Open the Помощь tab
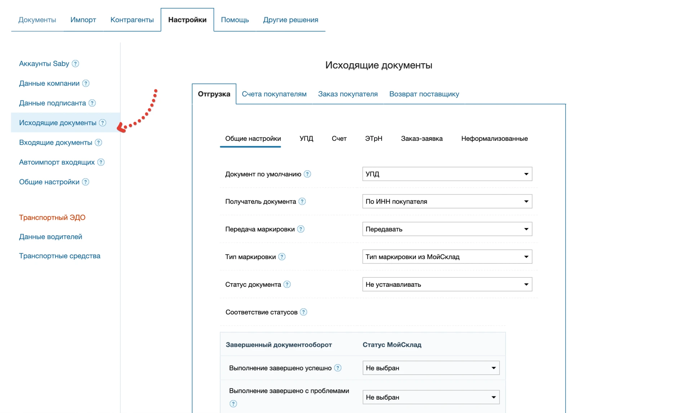The image size is (692, 413). [x=235, y=20]
